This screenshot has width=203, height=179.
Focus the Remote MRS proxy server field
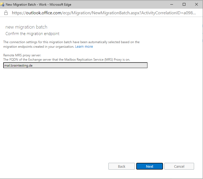tap(75, 65)
